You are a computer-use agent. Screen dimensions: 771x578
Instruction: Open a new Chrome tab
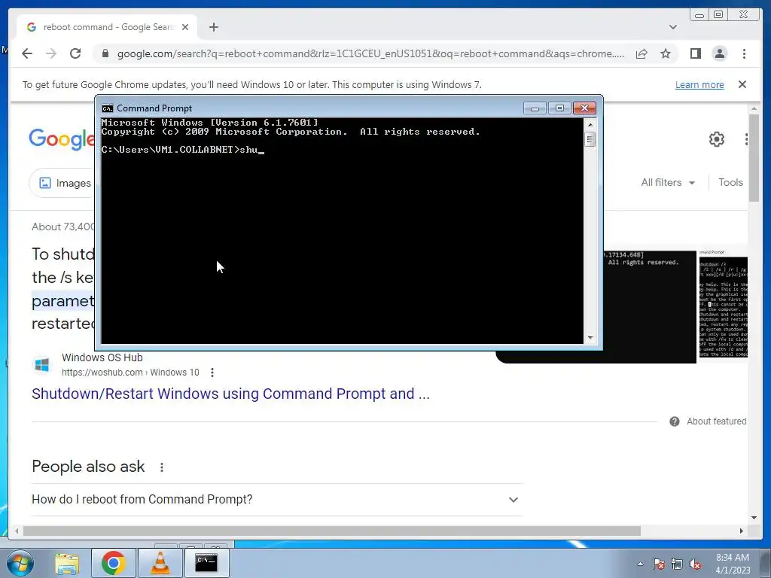click(213, 27)
